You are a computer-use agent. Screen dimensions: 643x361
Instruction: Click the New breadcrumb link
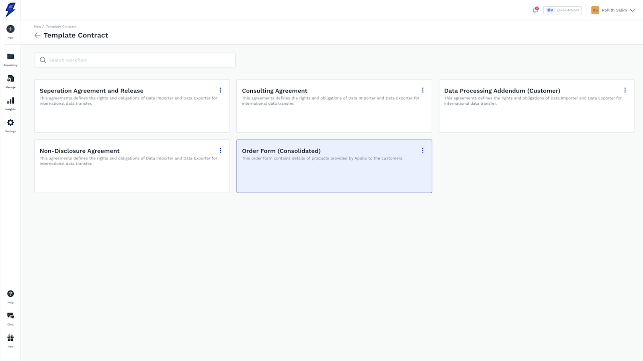coord(37,26)
